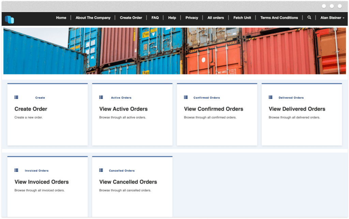This screenshot has width=349, height=219.
Task: Open the Alan Steiner account dropdown
Action: [x=332, y=17]
